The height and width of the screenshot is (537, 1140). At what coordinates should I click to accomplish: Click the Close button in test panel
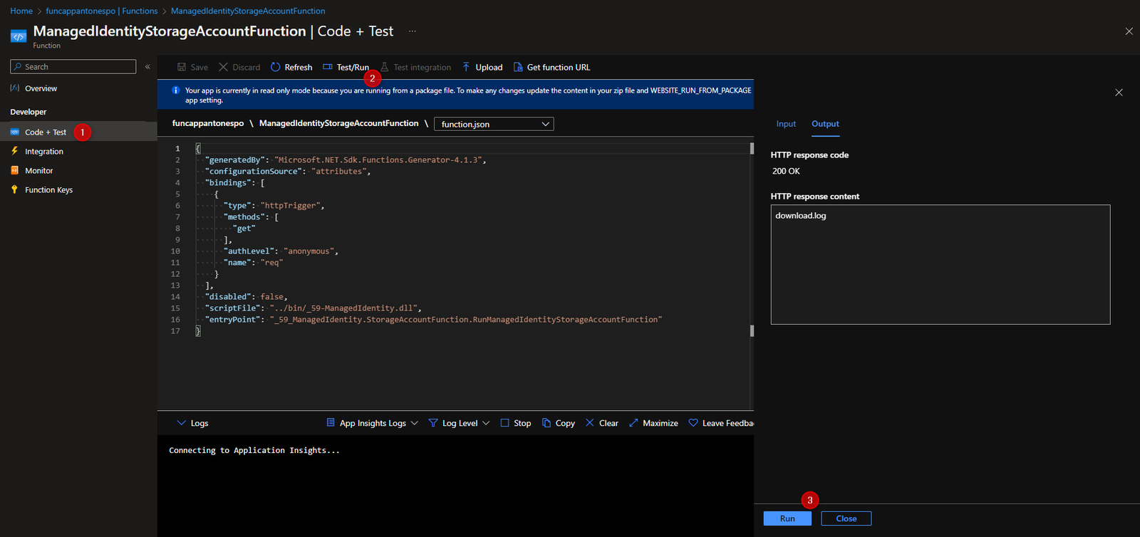tap(846, 518)
